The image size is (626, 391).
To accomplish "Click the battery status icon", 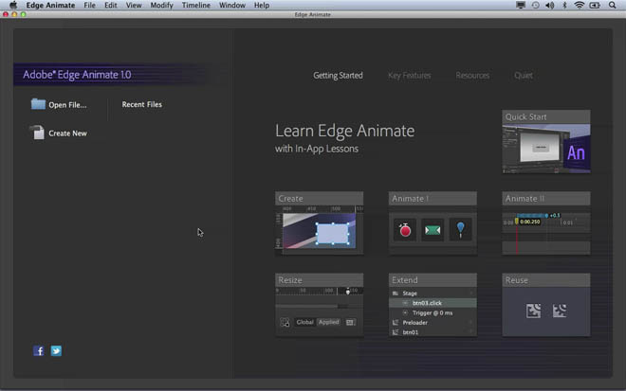I will click(x=595, y=5).
